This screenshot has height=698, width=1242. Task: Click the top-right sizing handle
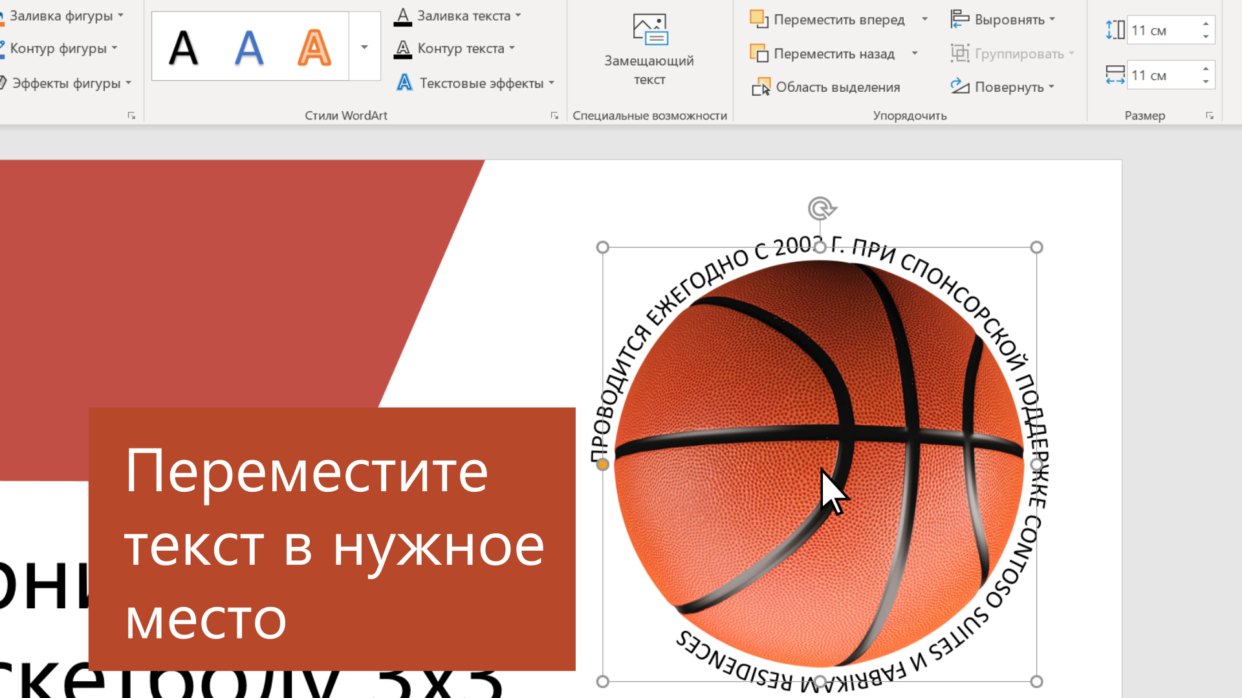[x=1036, y=248]
